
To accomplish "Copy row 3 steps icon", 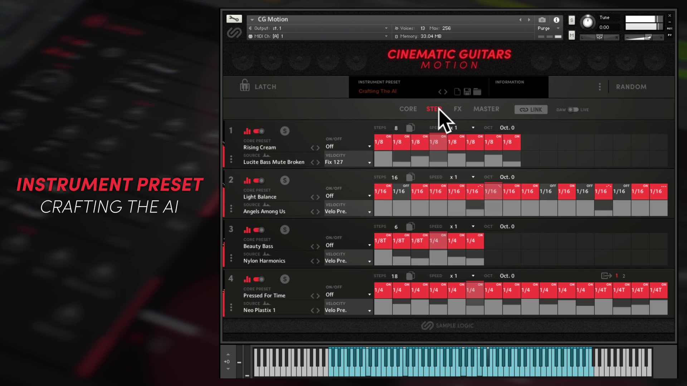I will click(x=410, y=226).
